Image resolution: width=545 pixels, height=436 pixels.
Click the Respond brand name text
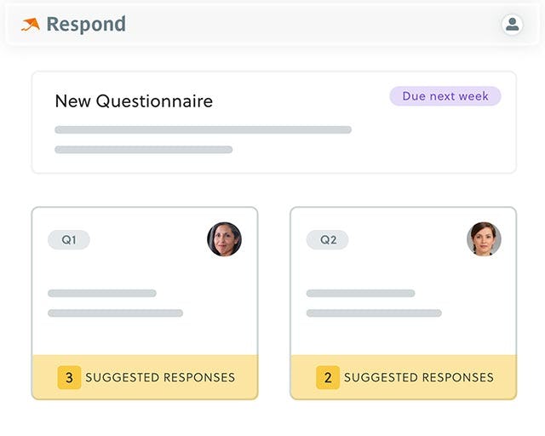(x=86, y=24)
